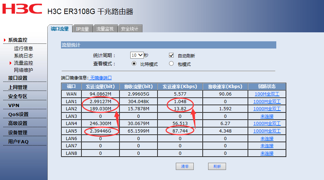324x180 pixels.
Task: Expand the 高级设置 menu
Action: (x=18, y=123)
